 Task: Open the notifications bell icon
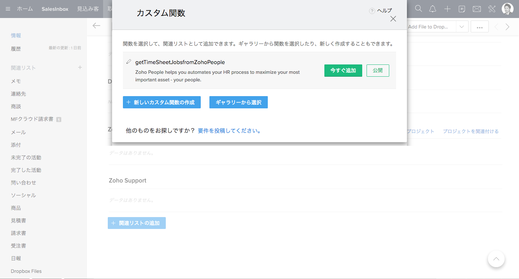(x=433, y=9)
